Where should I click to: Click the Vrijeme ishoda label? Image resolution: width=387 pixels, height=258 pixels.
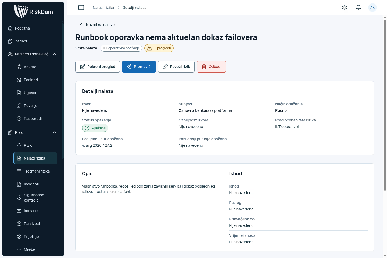(x=242, y=235)
